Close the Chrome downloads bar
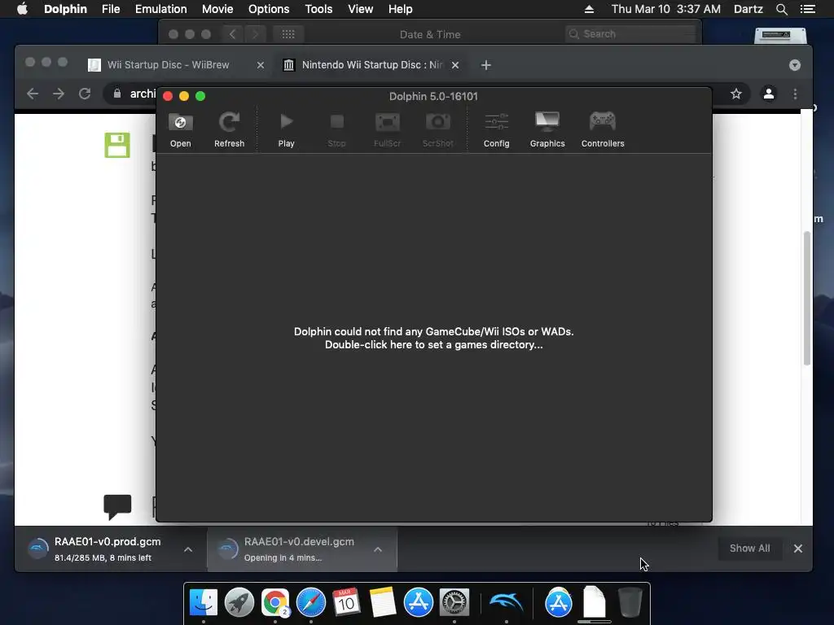 (798, 549)
